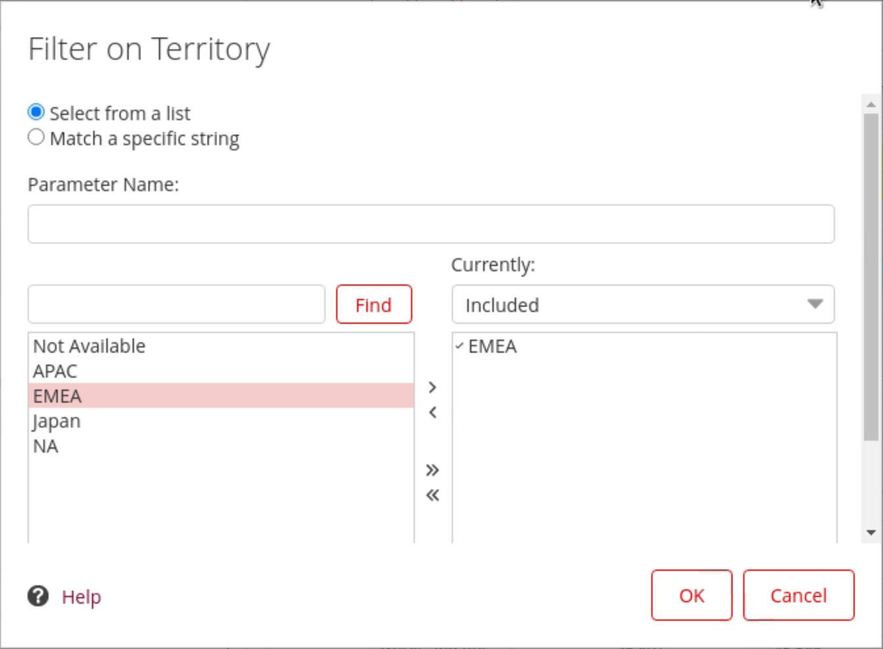Click the add all double arrow
The image size is (883, 649).
(432, 470)
